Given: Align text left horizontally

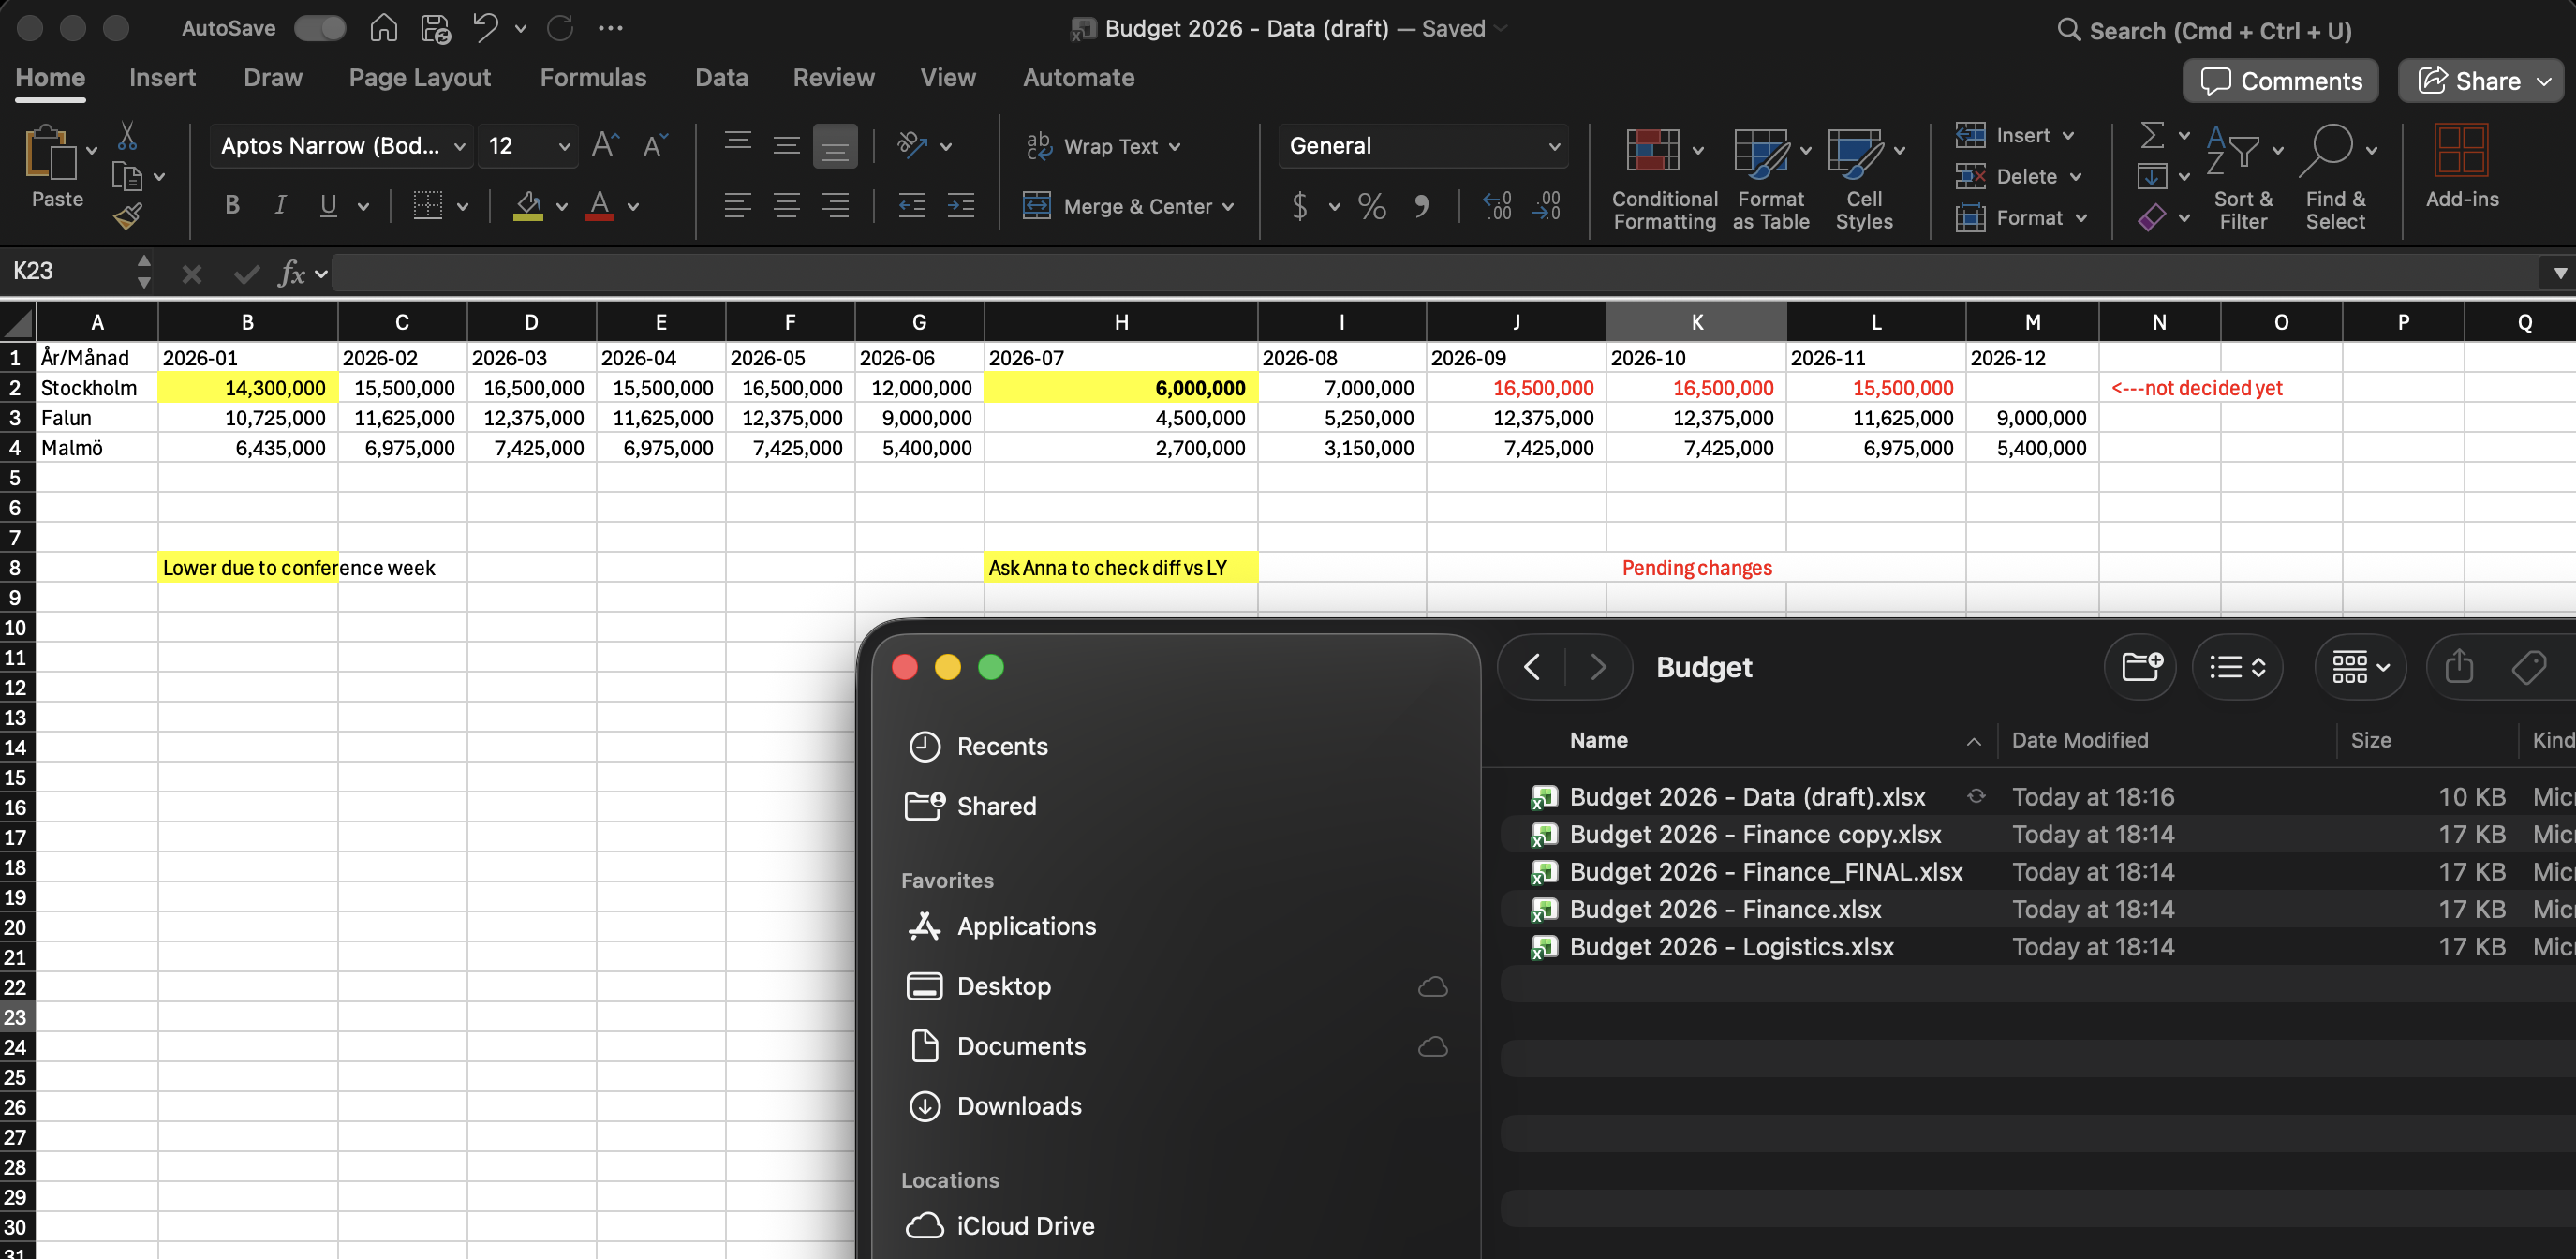Looking at the screenshot, I should [x=738, y=206].
